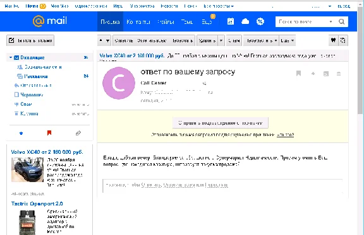
Task: Filter messages with attachments via the paperclip icon
Action: (x=78, y=133)
